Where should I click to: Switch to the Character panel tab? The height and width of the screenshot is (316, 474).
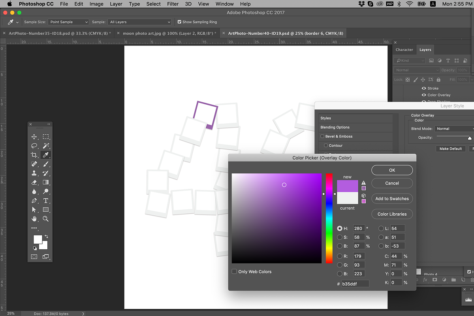tap(404, 50)
